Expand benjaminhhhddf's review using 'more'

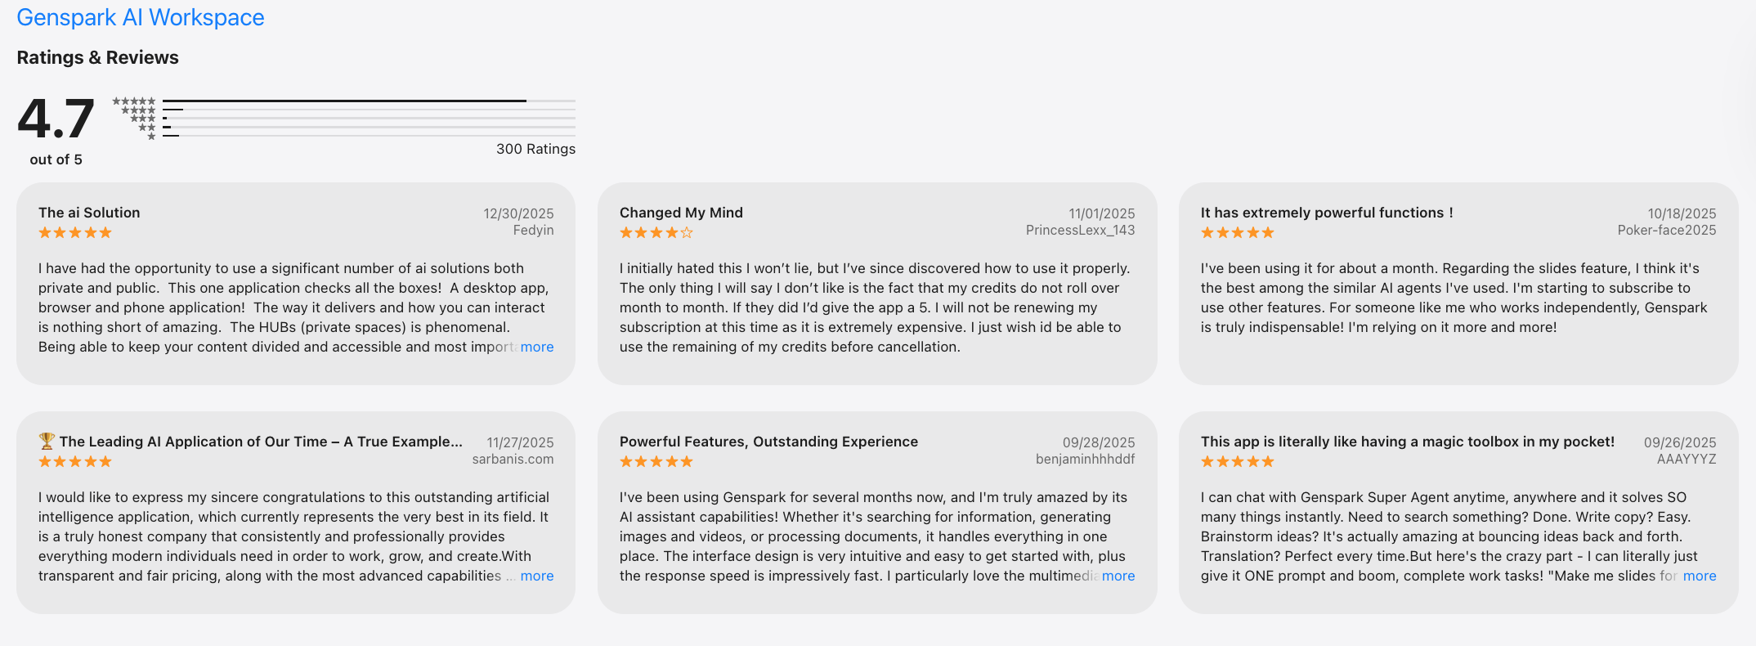pyautogui.click(x=1118, y=576)
